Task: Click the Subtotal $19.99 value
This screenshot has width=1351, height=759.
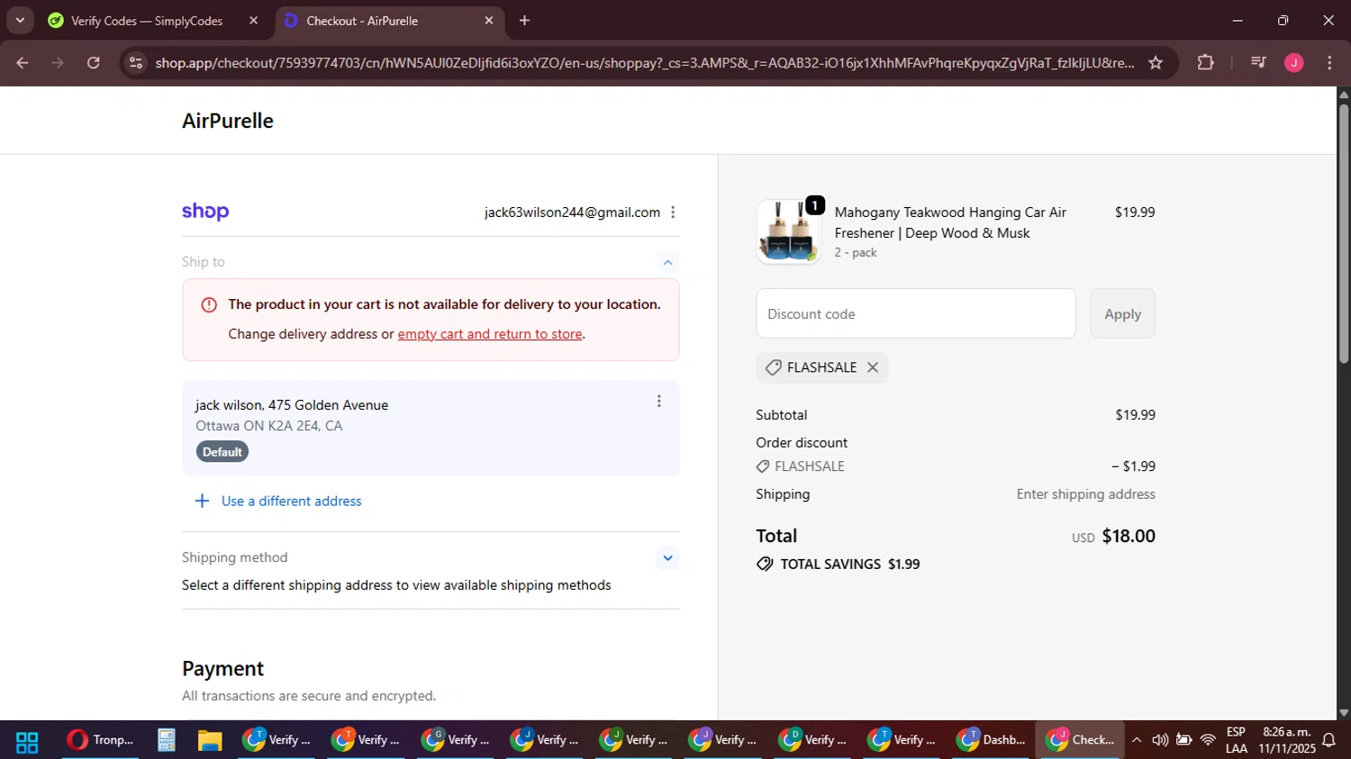Action: 1135,415
